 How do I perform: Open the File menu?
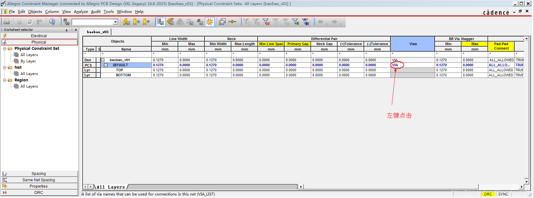12,12
